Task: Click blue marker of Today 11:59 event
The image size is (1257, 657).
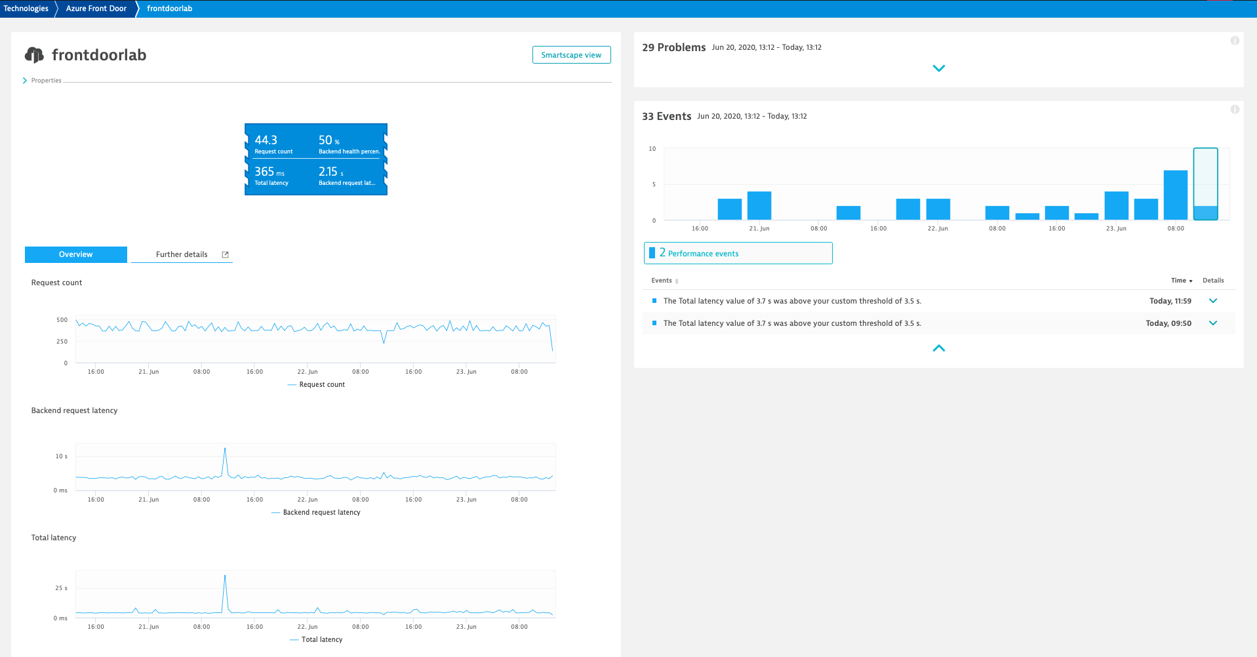Action: point(654,301)
